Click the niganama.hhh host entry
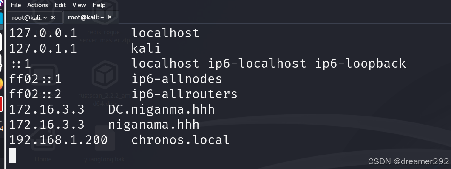451x169 pixels. tap(154, 125)
